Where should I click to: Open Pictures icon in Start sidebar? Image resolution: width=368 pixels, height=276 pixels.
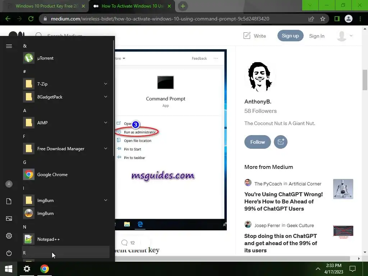(9, 218)
